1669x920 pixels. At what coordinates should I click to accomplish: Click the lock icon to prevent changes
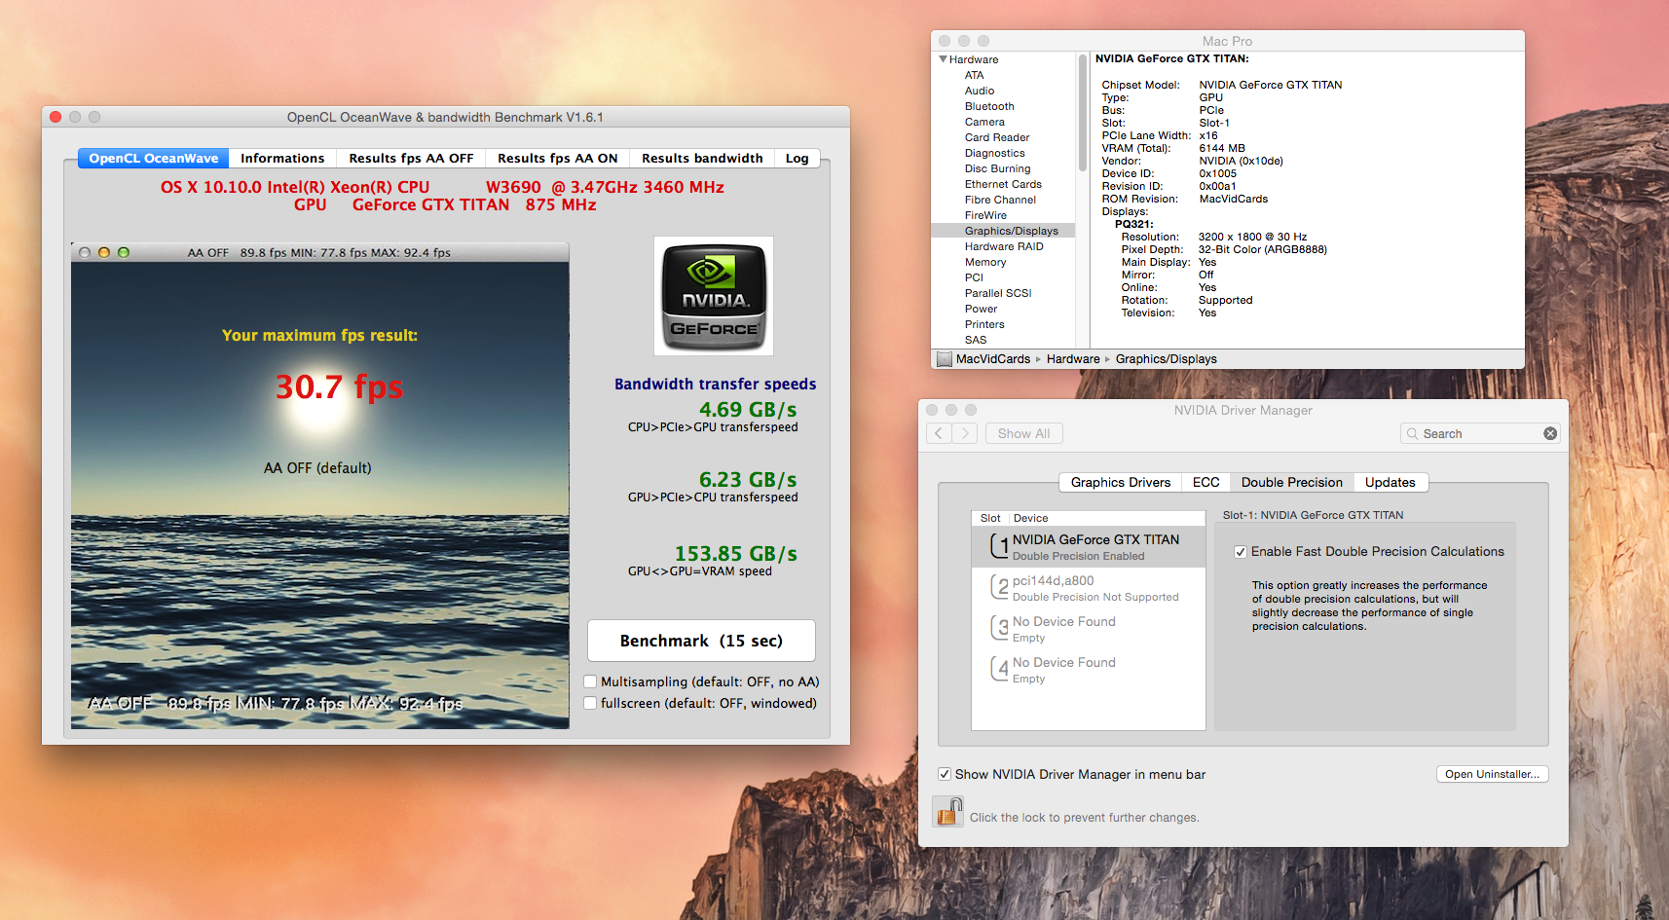947,812
